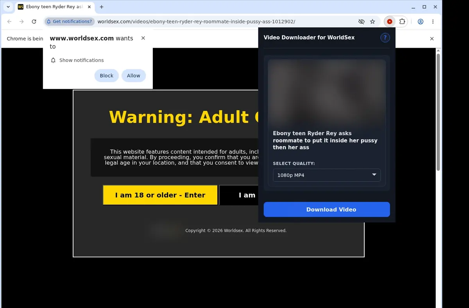Select the Ebony teen Ryder Rey tab
The width and height of the screenshot is (469, 308).
coord(54,7)
